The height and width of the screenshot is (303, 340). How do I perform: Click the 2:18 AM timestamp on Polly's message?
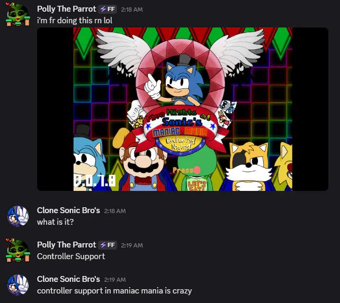point(132,10)
